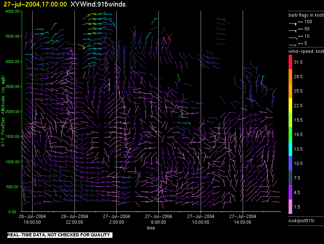Click the 'iss4/prof915l' label
324x244 pixels.
(301, 221)
